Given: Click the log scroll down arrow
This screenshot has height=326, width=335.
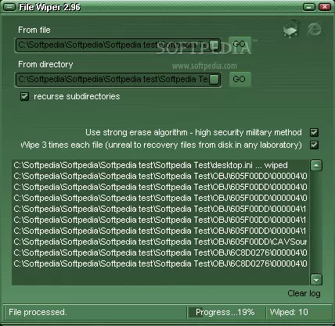Looking at the screenshot, I should [316, 280].
